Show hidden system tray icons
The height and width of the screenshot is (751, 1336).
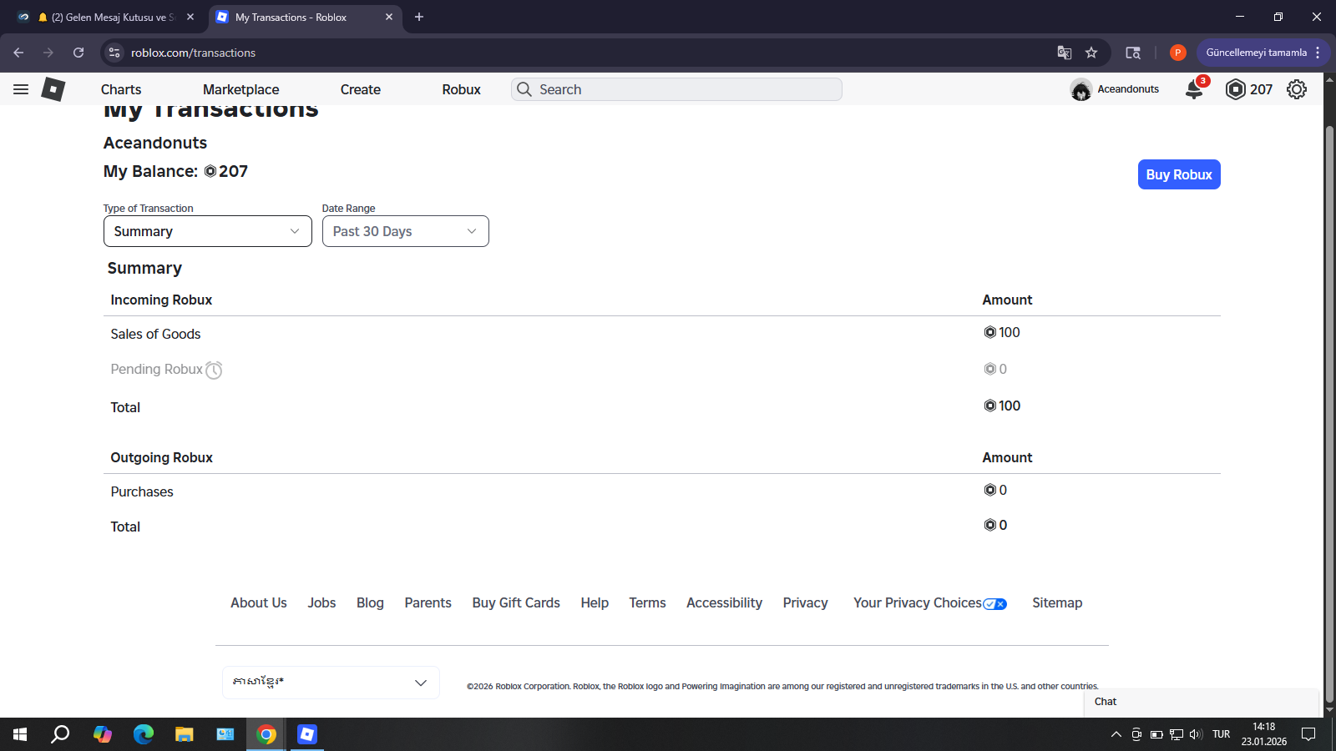[1116, 734]
